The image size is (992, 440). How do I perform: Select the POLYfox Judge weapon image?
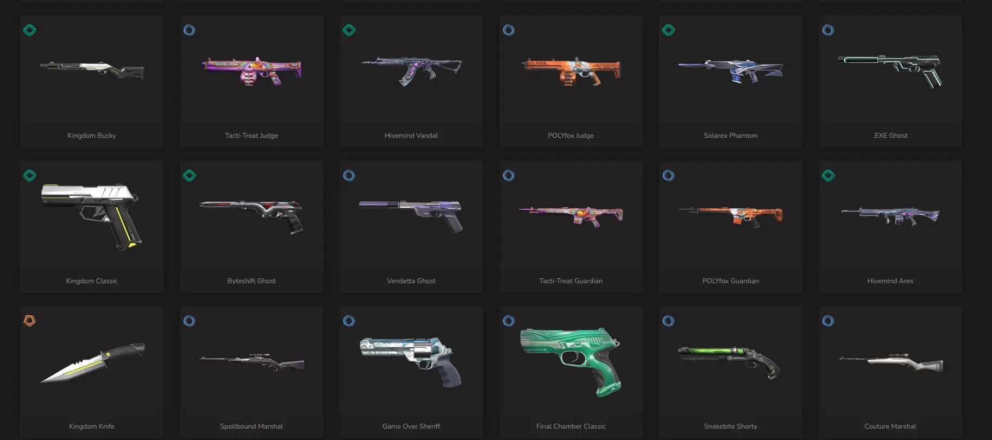[571, 71]
